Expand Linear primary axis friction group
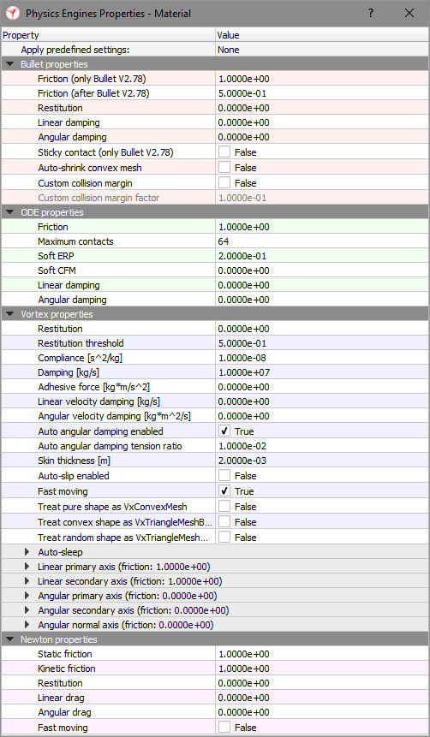430x737 pixels. [27, 567]
